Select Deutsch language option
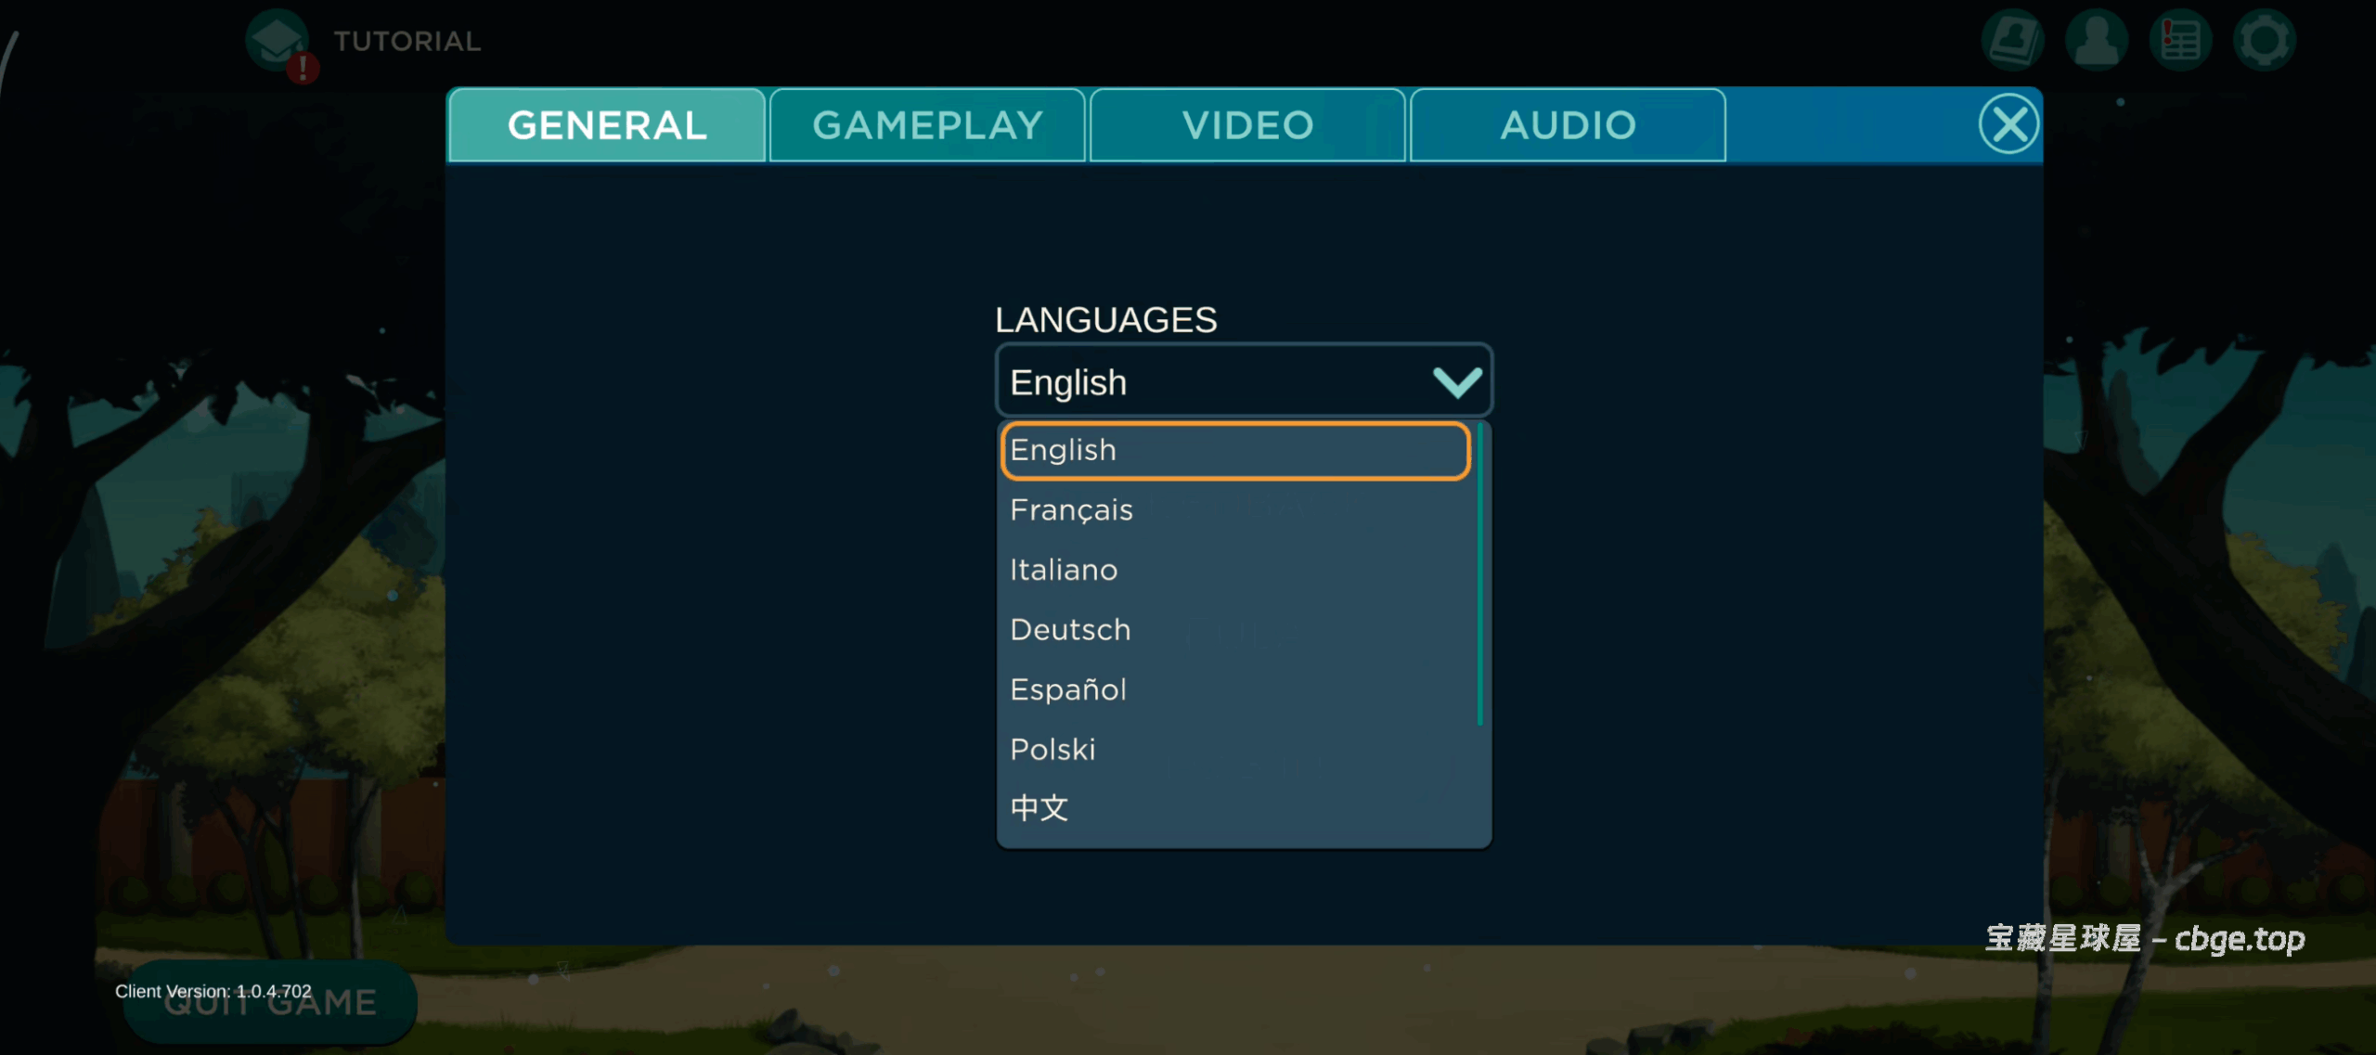 (1070, 630)
